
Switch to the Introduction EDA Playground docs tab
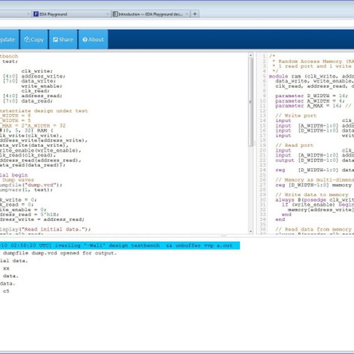click(x=147, y=13)
